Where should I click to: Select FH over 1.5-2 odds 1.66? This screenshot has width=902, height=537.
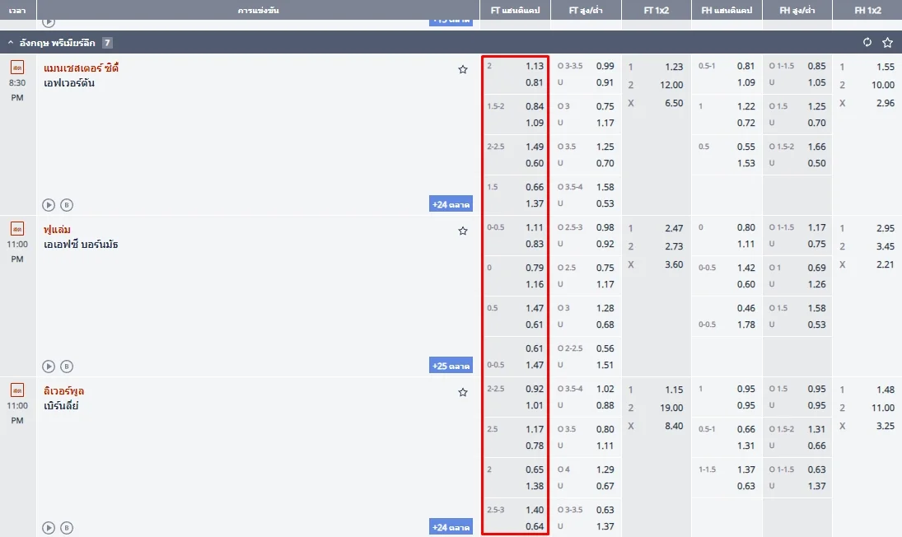pyautogui.click(x=817, y=147)
